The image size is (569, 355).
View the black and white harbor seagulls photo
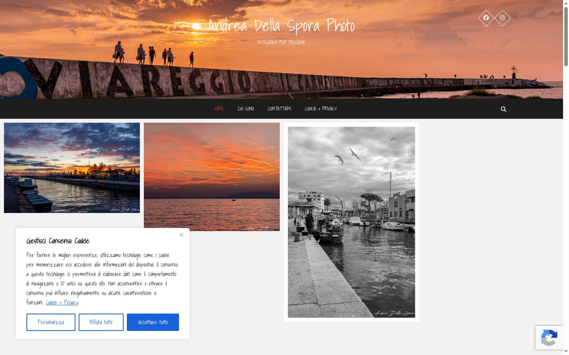coord(351,222)
